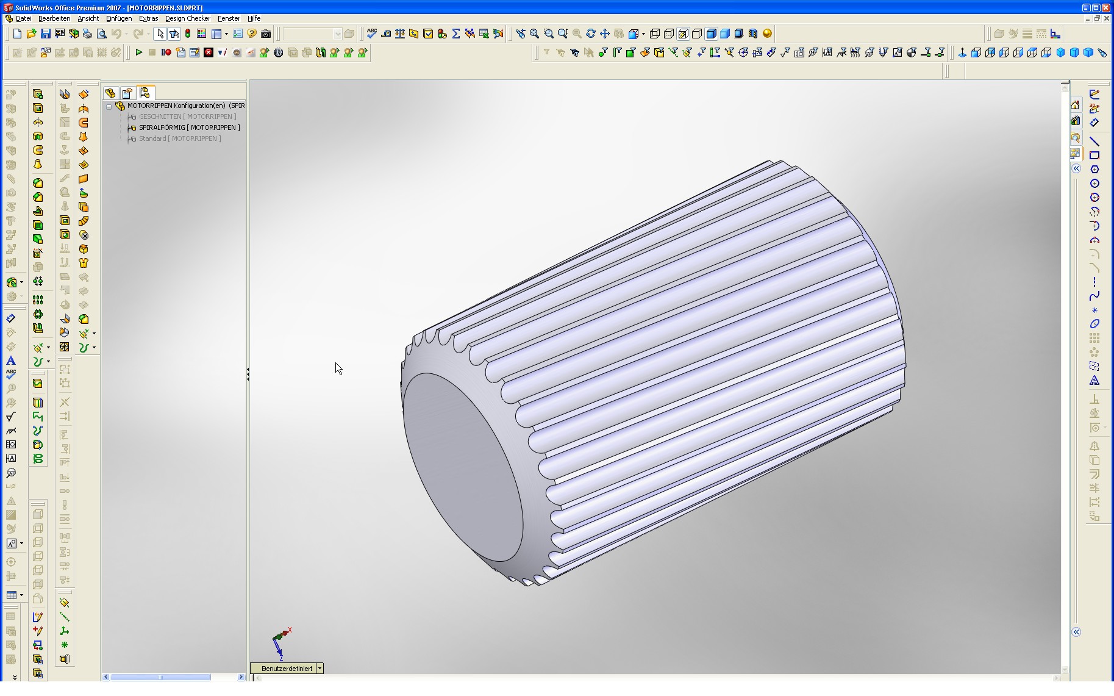
Task: Click the Open file folder icon
Action: pos(32,34)
